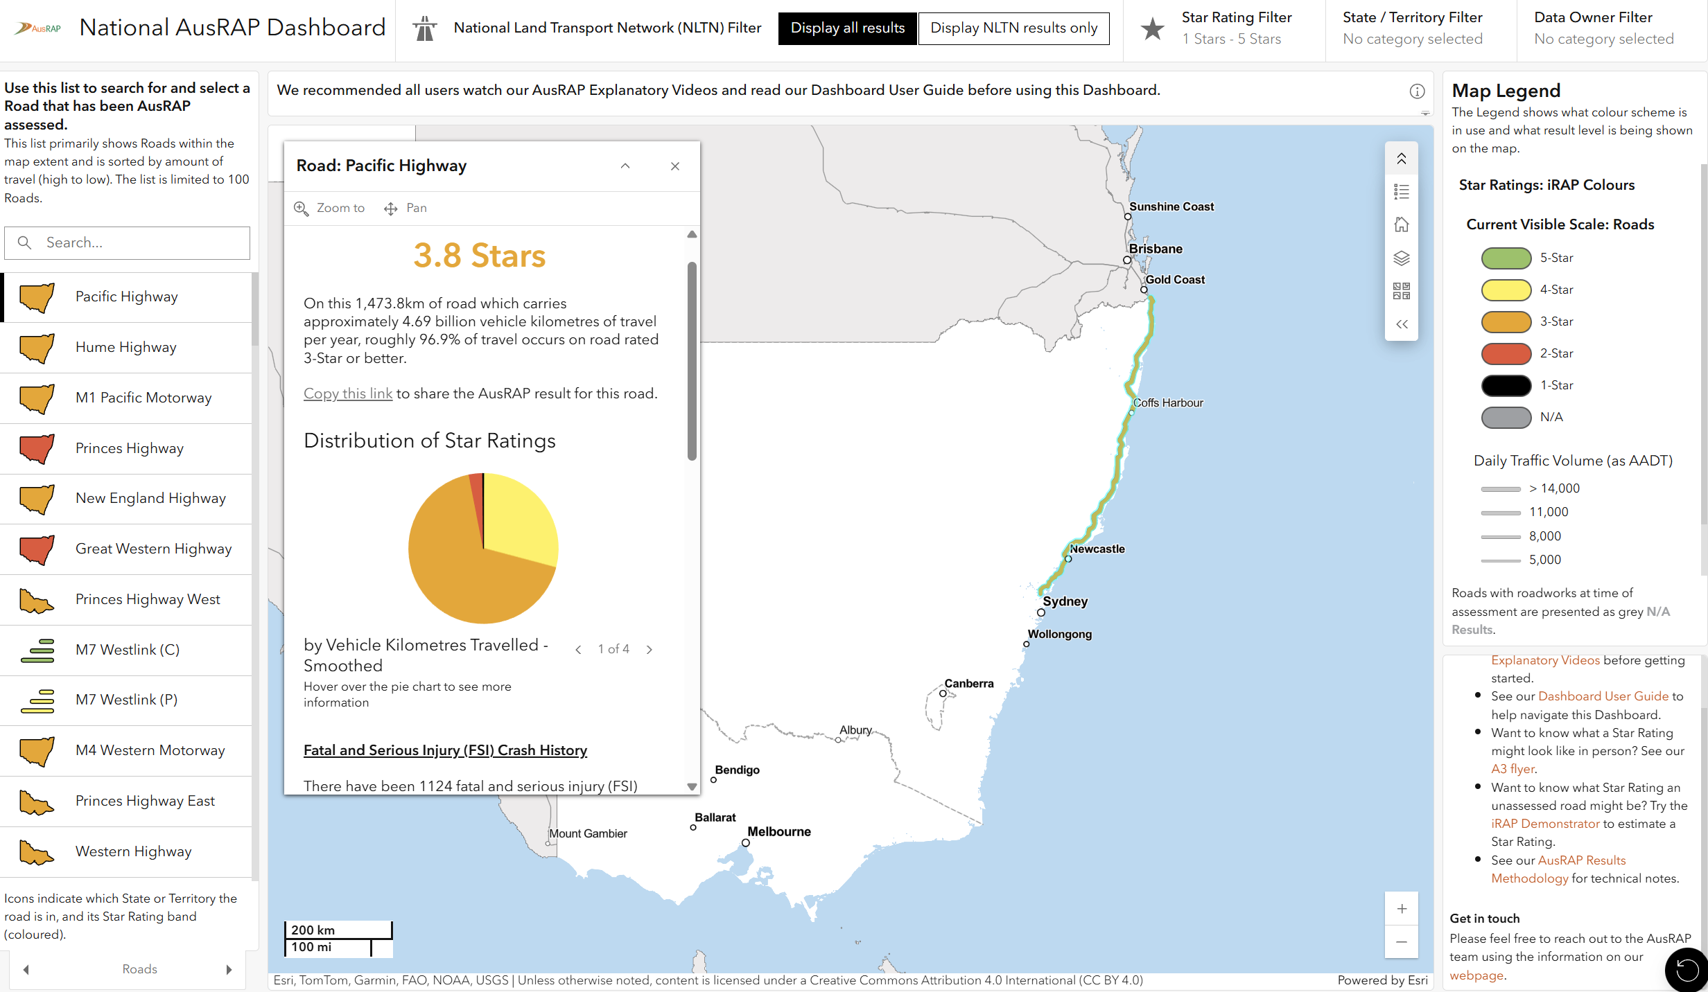
Task: Select Princes Highway East list item
Action: tap(125, 801)
